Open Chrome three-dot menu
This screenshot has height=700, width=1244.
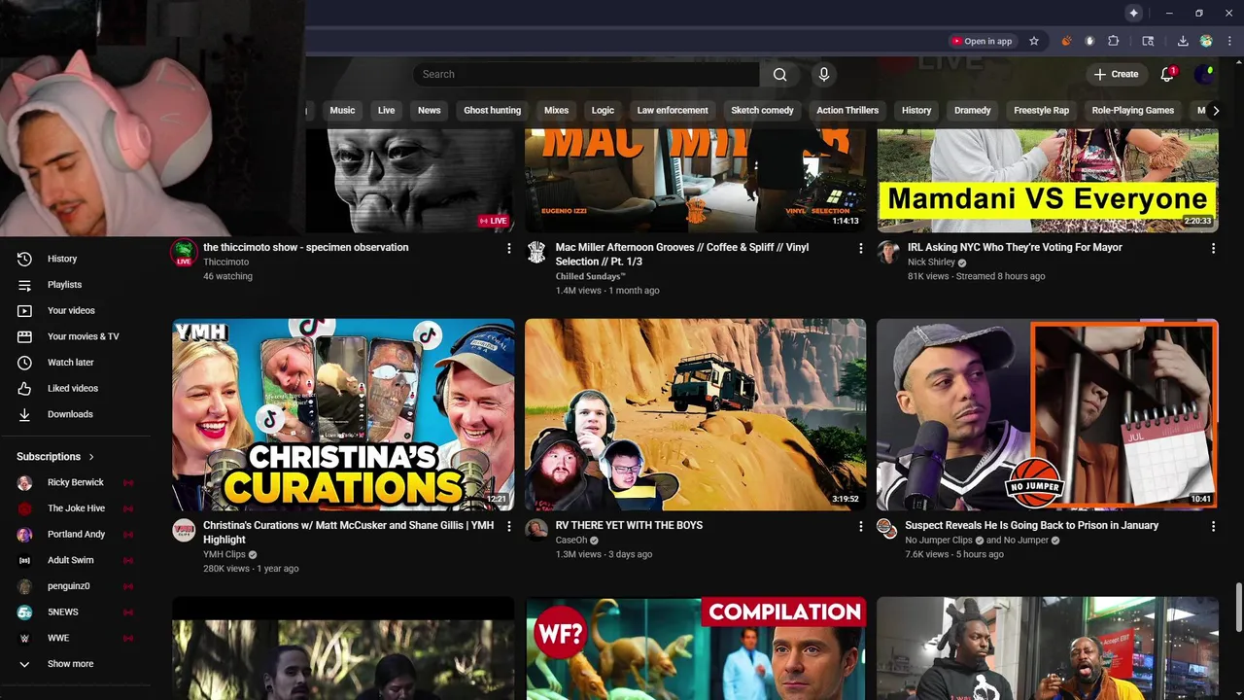(1228, 41)
